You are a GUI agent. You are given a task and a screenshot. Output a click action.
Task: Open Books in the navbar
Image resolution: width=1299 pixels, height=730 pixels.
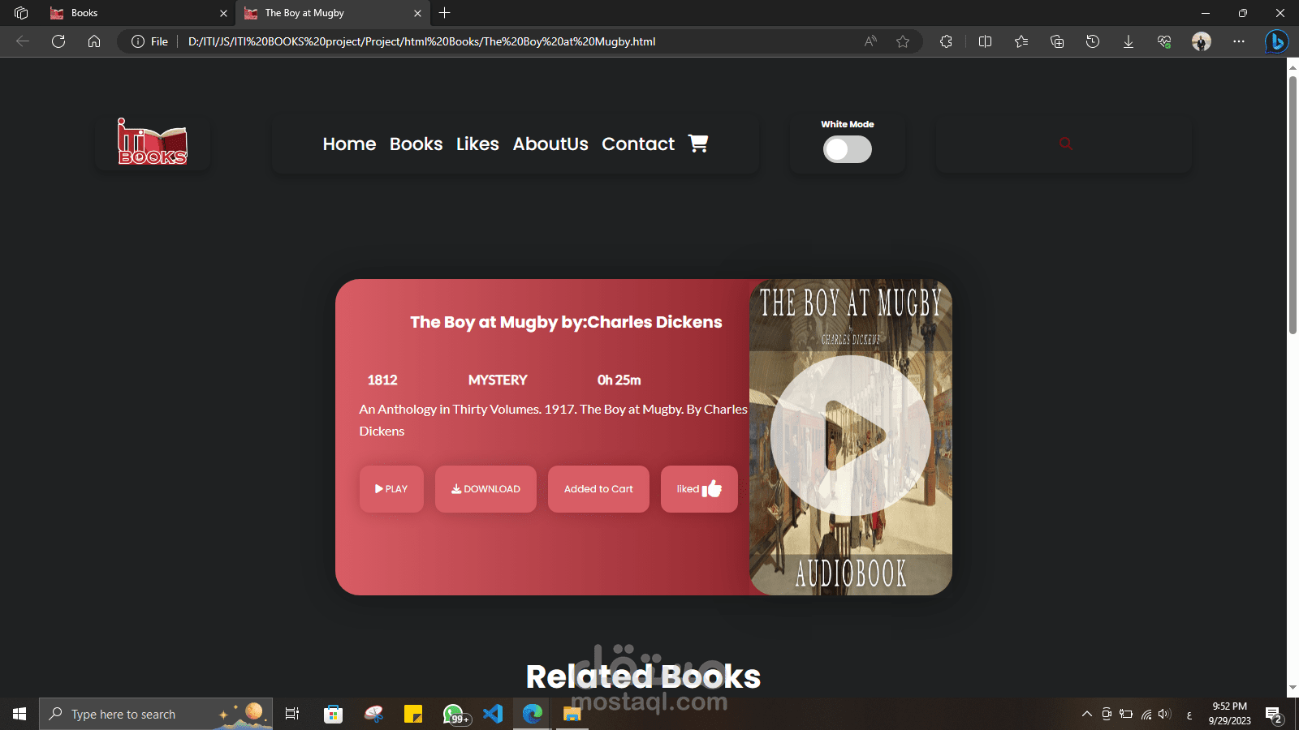(416, 144)
